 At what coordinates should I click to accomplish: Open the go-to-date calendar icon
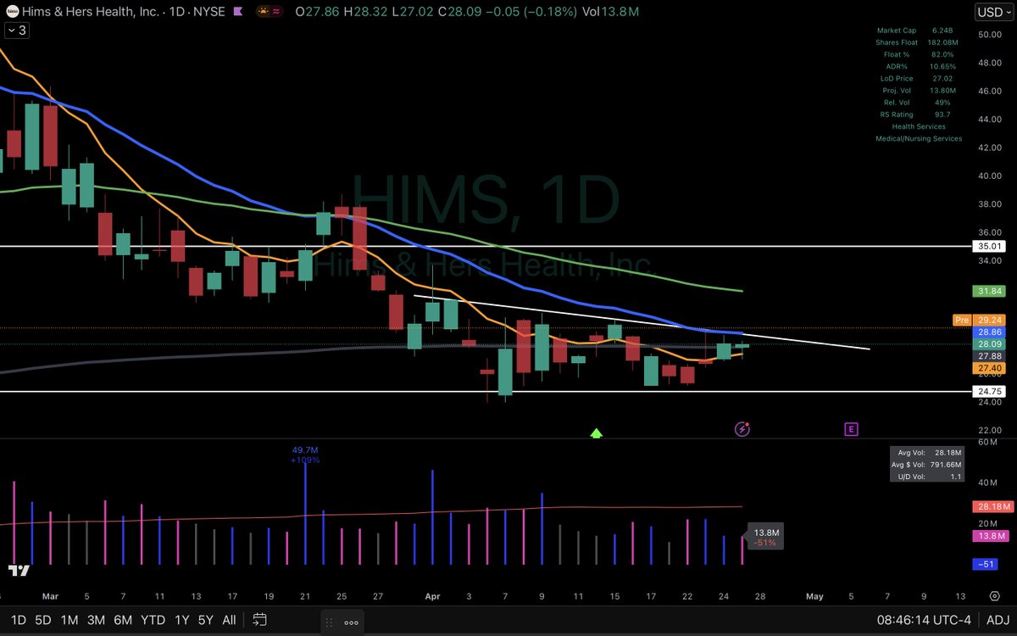pyautogui.click(x=260, y=620)
